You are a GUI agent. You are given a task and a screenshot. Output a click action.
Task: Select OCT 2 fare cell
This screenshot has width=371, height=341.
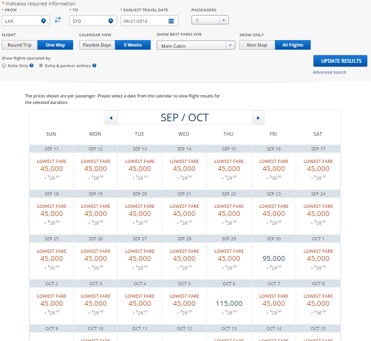click(x=52, y=305)
